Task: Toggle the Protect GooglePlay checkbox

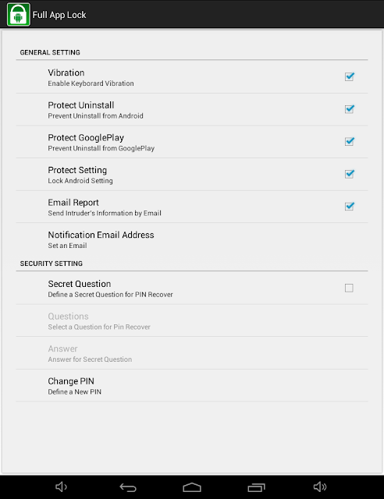Action: pos(349,142)
